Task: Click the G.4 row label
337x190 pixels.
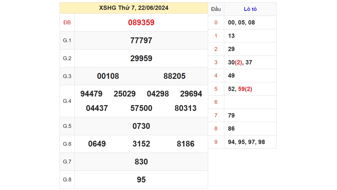Action: click(x=67, y=101)
